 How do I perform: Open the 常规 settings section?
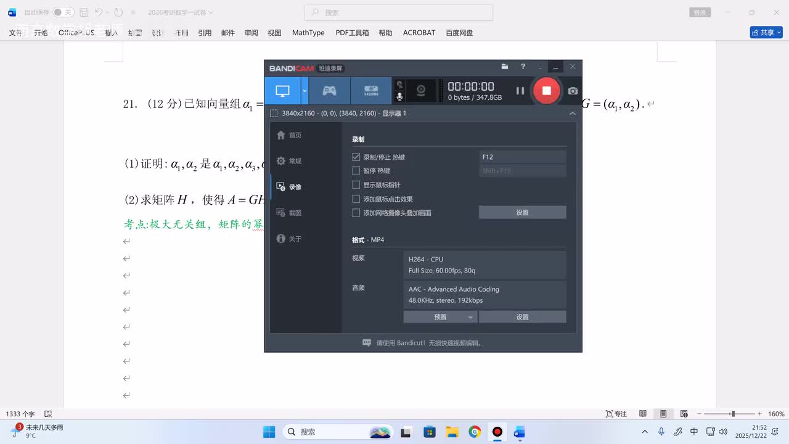pyautogui.click(x=289, y=161)
